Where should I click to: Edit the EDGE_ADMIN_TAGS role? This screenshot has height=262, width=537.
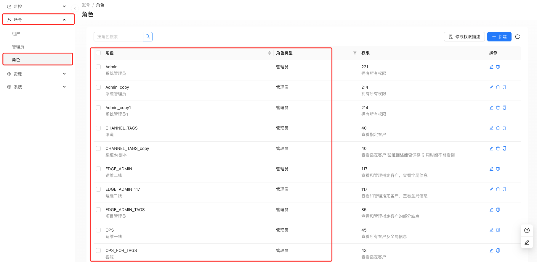[491, 210]
